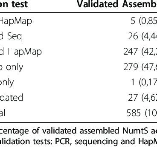
Task: Click the value '1 (0,17' in table
Action: pyautogui.click(x=144, y=82)
